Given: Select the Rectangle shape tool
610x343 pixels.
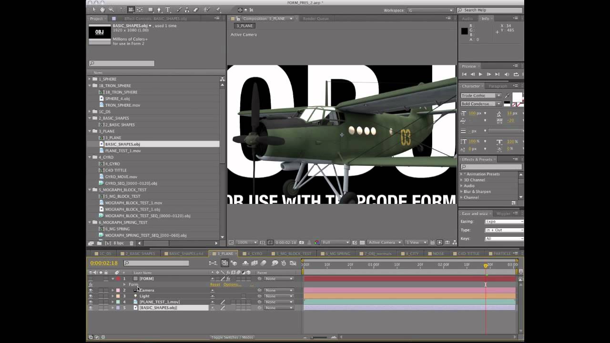Looking at the screenshot, I should point(151,10).
